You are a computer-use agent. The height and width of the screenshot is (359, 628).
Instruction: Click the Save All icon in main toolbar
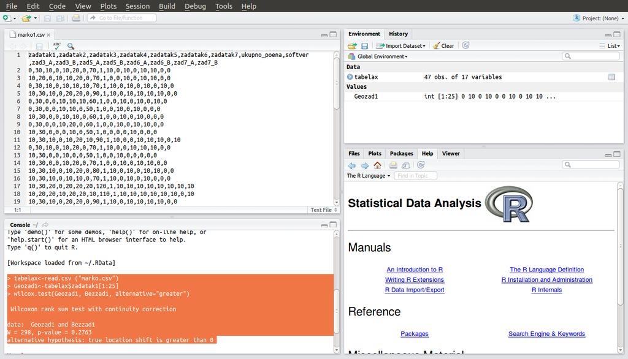pos(60,18)
